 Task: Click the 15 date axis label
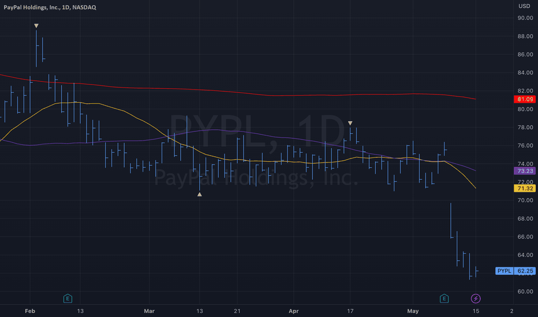point(476,311)
